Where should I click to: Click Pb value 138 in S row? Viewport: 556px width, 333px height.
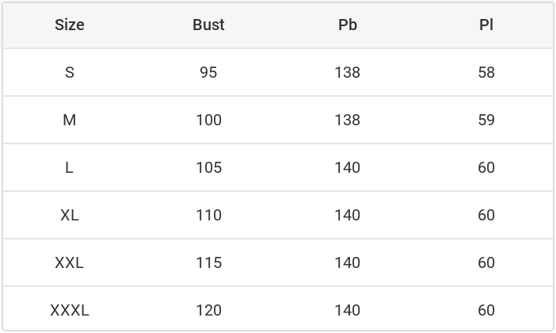tap(348, 72)
